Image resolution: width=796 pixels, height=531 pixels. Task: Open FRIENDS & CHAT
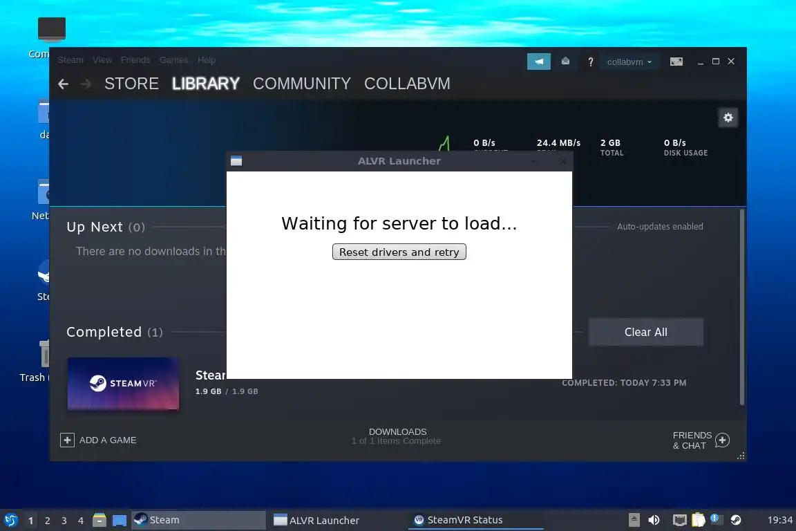coord(692,440)
